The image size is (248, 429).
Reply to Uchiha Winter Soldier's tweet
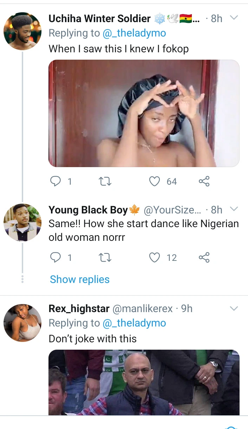[x=56, y=181]
